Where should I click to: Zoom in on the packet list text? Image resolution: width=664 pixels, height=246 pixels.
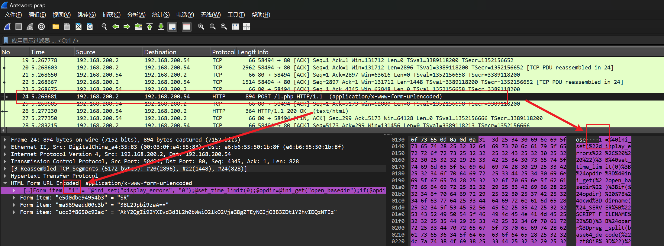pyautogui.click(x=201, y=27)
